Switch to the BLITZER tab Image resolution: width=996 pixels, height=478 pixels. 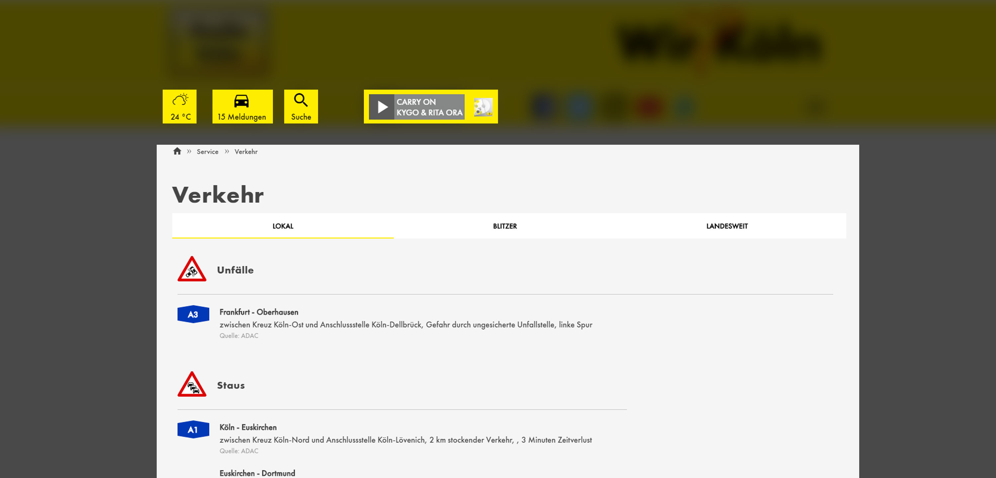505,226
